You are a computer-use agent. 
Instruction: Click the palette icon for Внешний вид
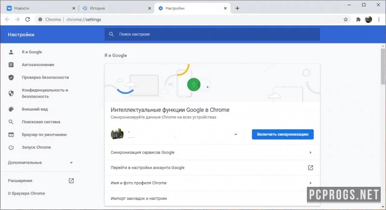click(11, 109)
